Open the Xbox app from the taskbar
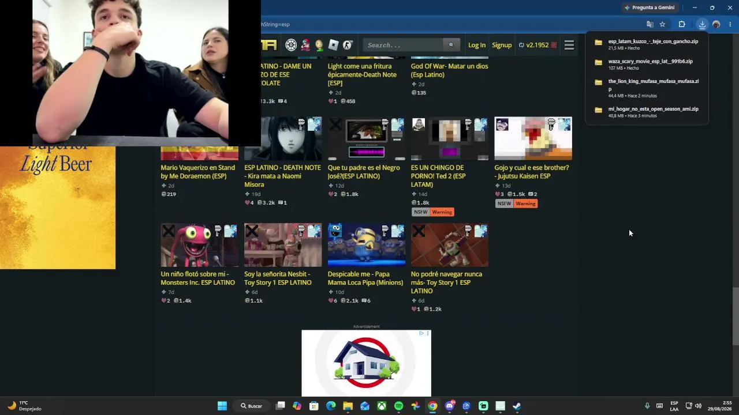Screen dimensions: 739x415 [x=382, y=406]
